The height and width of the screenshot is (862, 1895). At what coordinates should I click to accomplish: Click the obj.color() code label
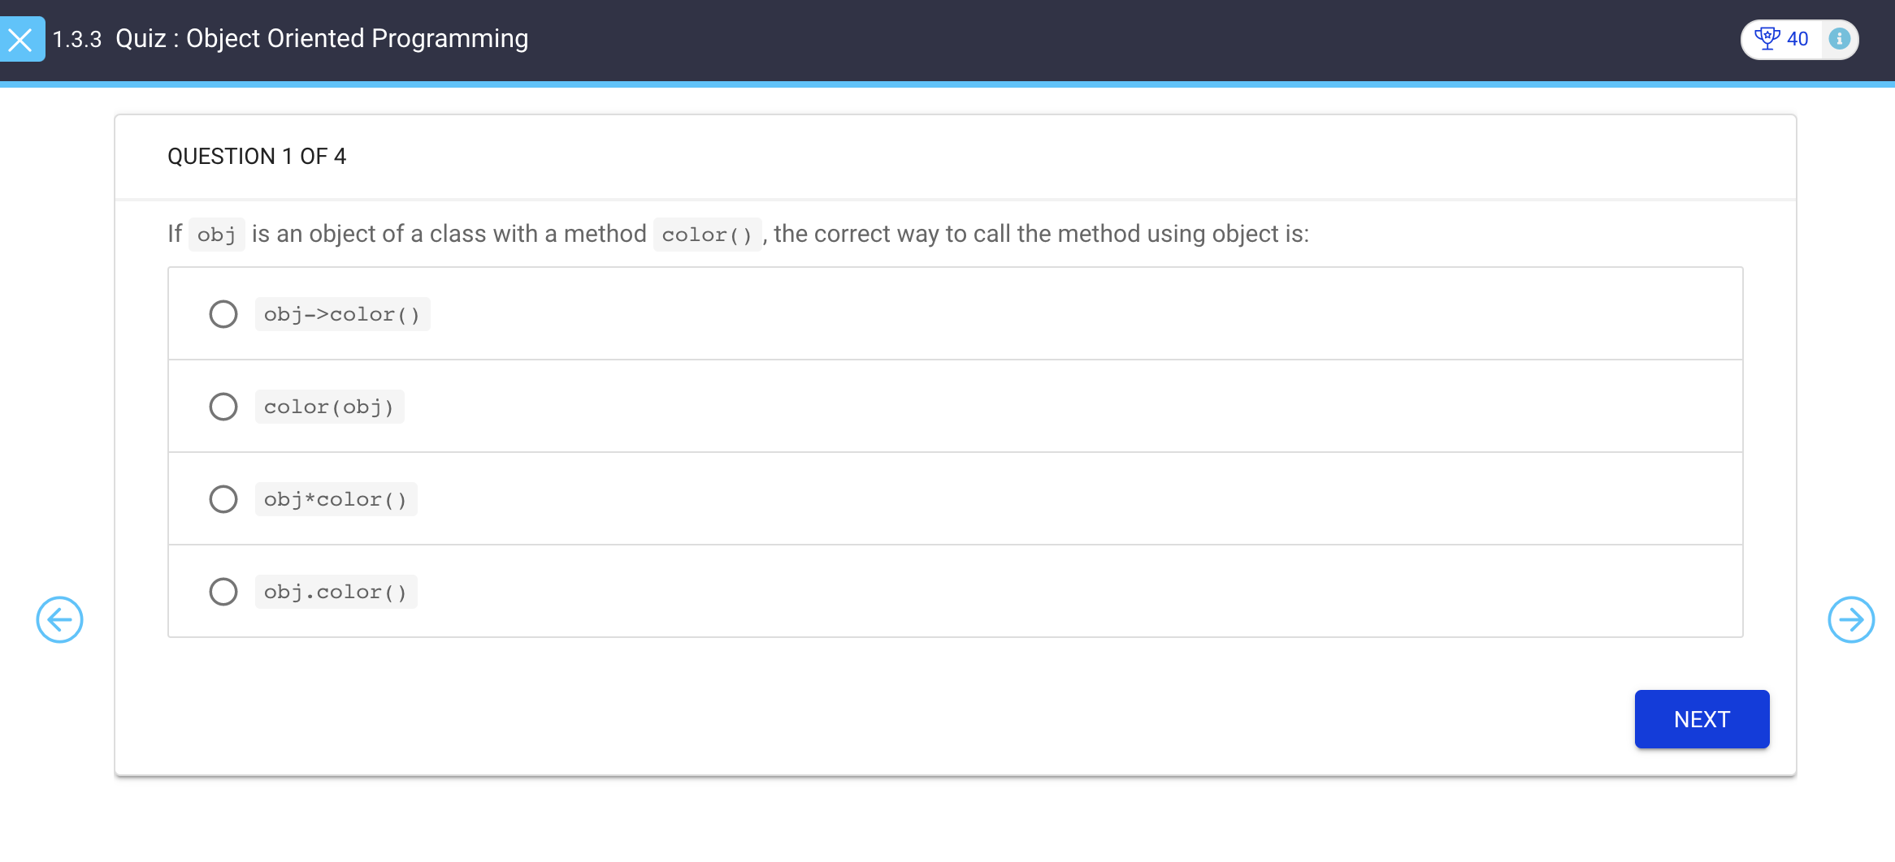coord(336,592)
